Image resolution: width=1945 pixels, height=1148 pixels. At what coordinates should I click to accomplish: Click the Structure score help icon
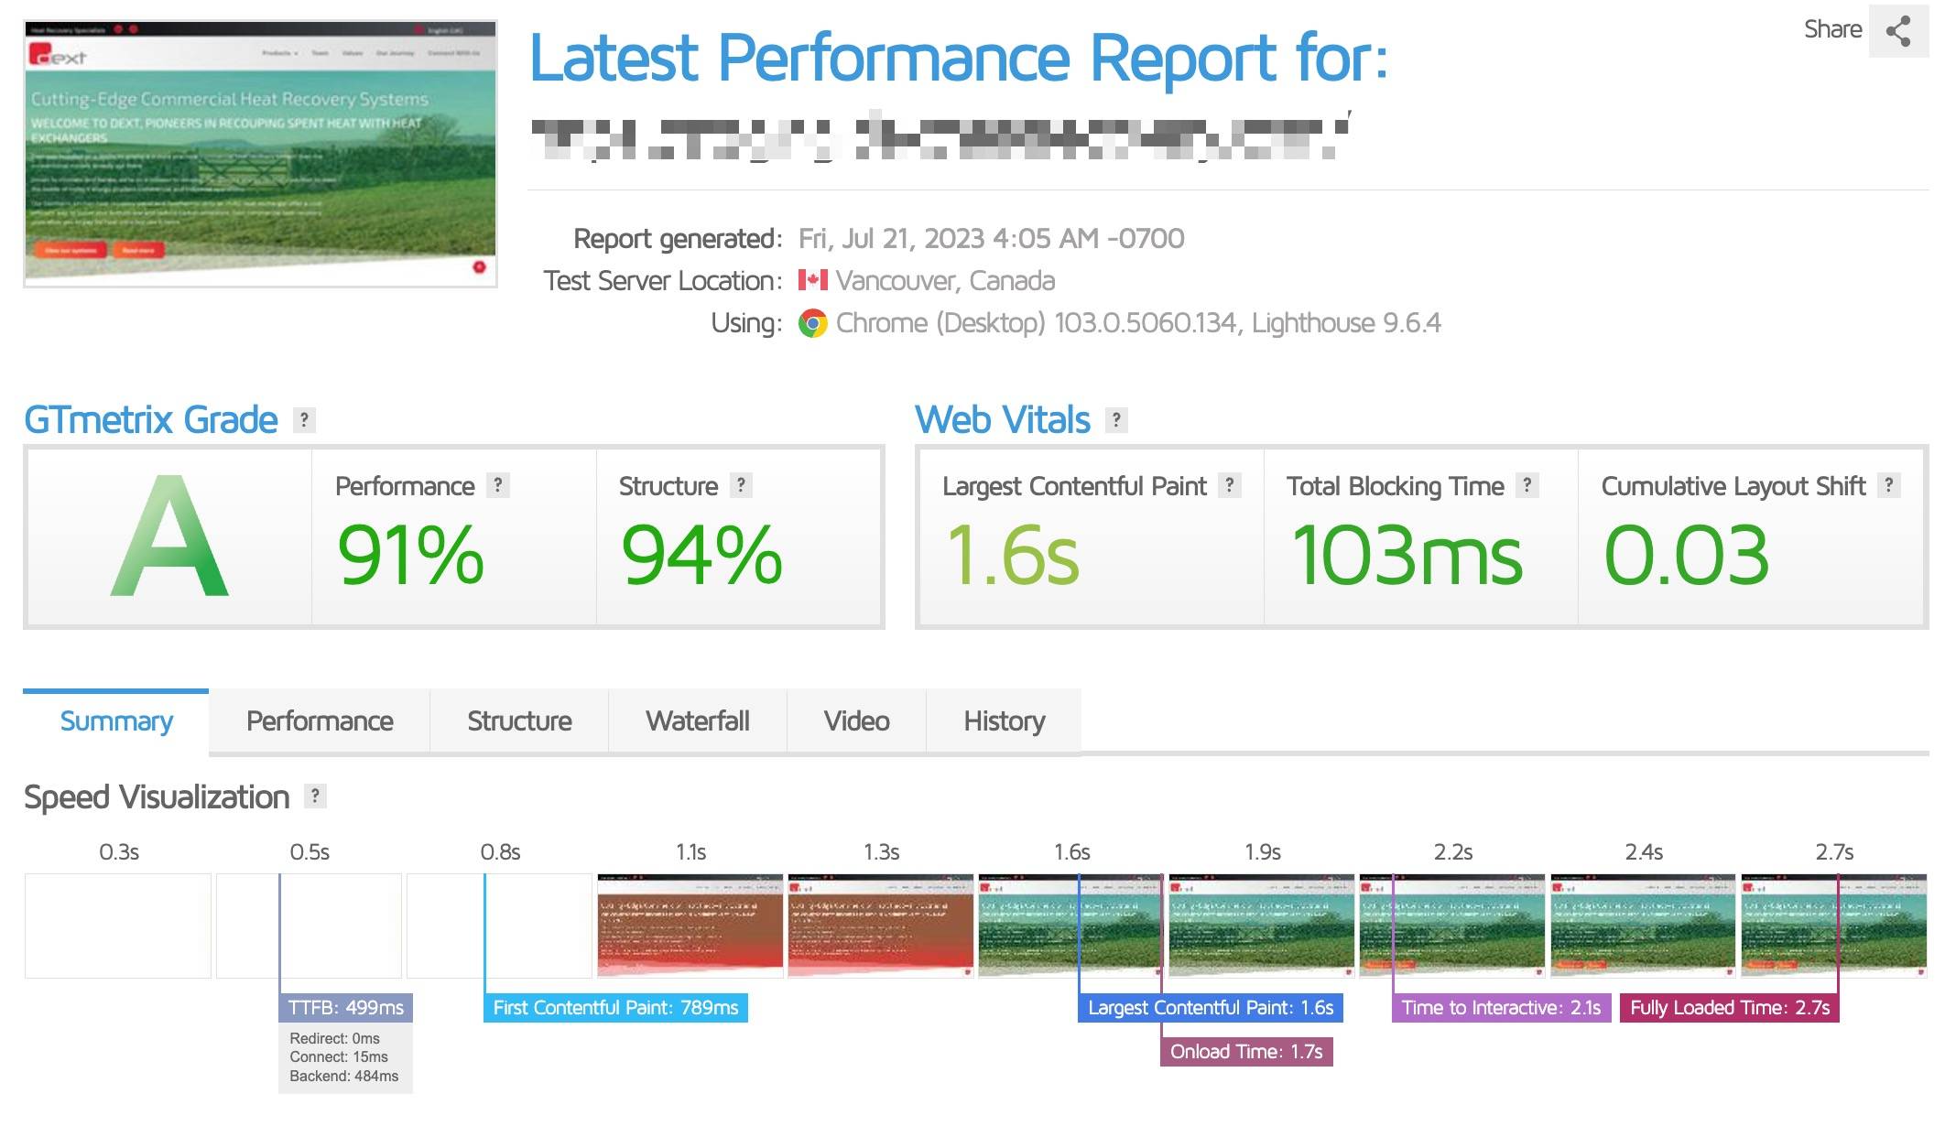(x=741, y=485)
